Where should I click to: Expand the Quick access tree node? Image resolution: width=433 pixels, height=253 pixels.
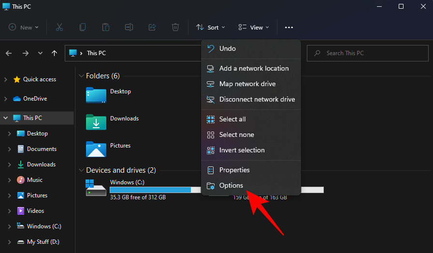[5, 79]
